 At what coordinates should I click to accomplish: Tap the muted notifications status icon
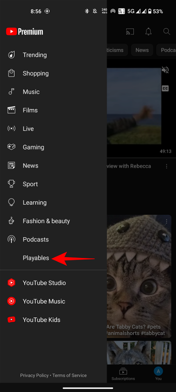(95, 11)
